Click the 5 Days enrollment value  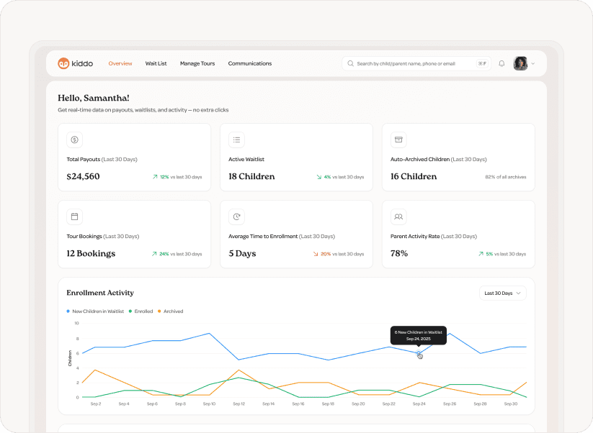[x=242, y=253]
